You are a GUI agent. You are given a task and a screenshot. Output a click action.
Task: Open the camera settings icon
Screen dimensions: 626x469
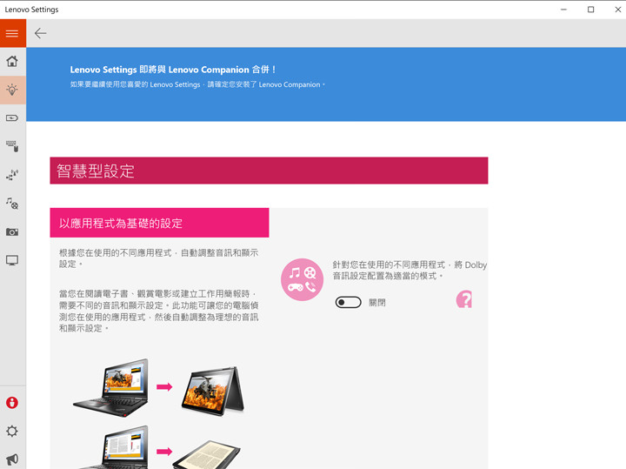(x=12, y=232)
